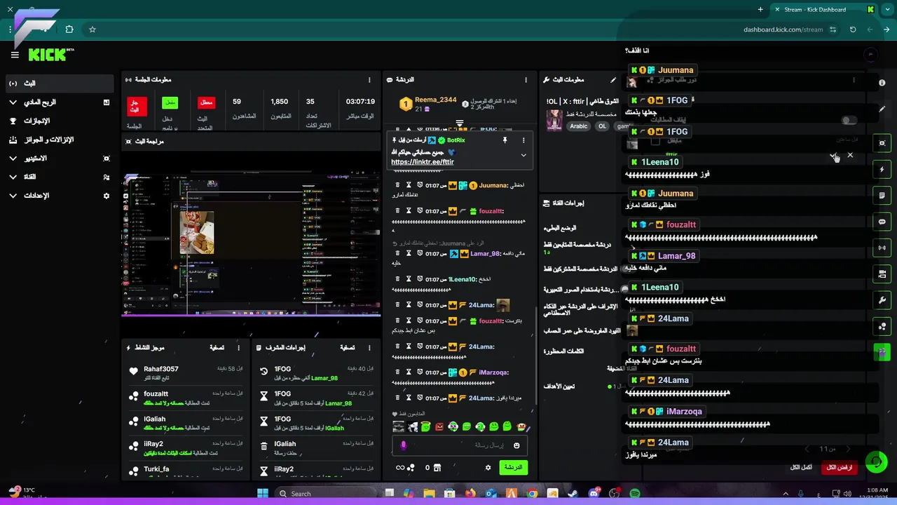Click the pin icon on BotRix pinned message
Screen dimensions: 897x505
pyautogui.click(x=505, y=140)
